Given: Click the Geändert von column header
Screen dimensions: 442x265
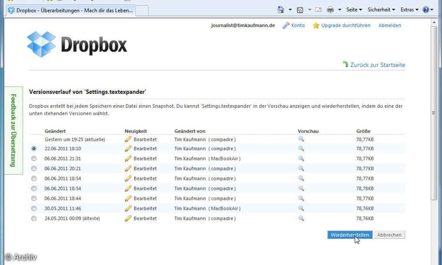Looking at the screenshot, I should (x=190, y=131).
